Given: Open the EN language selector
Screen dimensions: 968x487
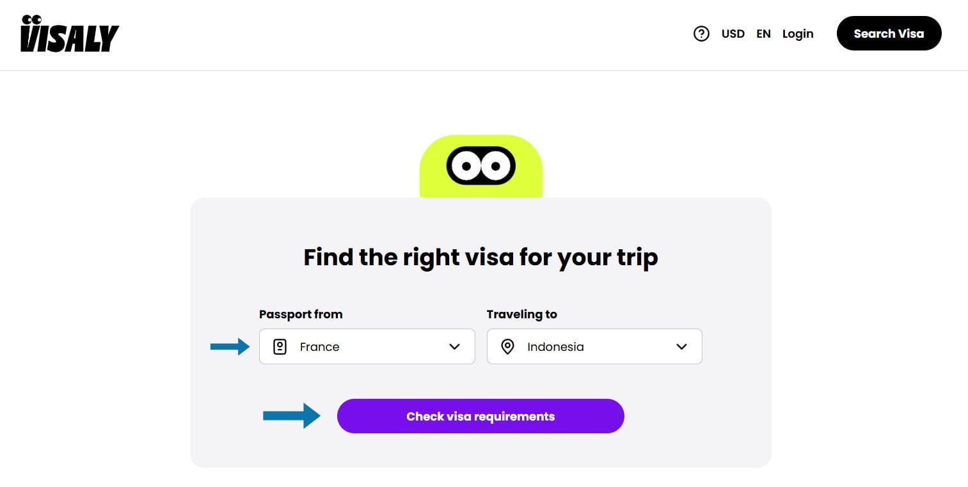Looking at the screenshot, I should (763, 34).
